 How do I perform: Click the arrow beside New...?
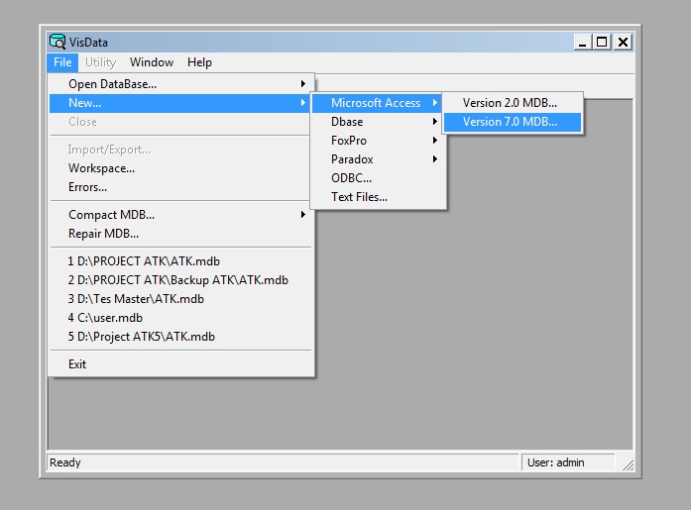pos(303,103)
